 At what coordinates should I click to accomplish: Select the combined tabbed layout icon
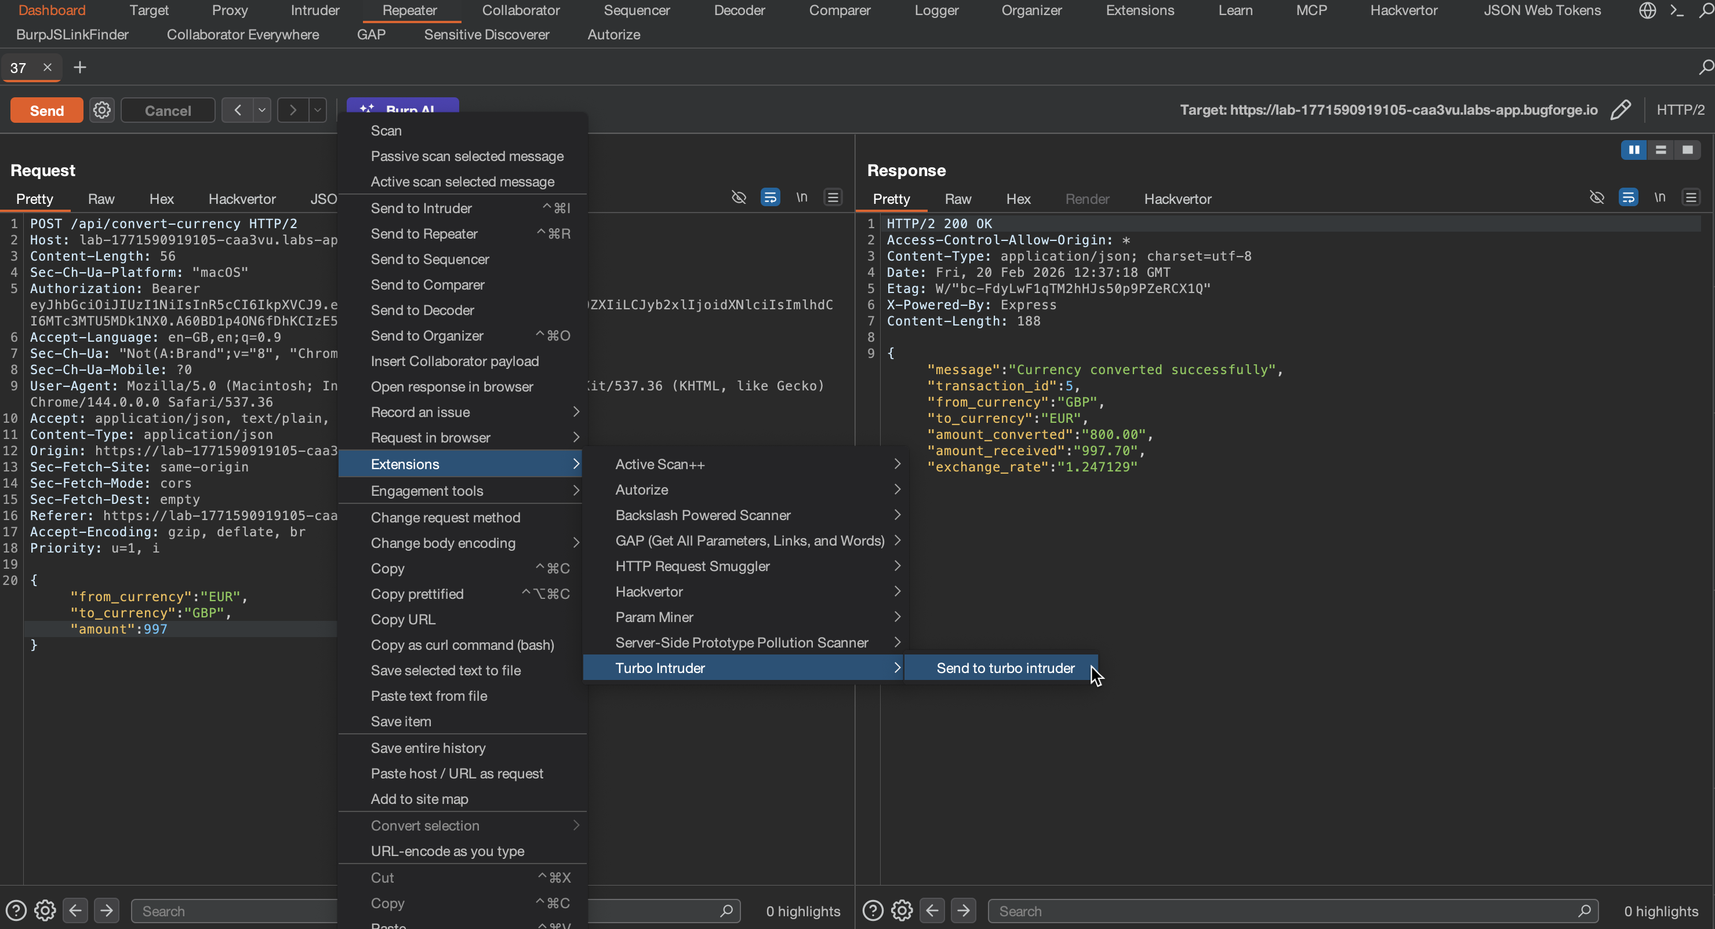coord(1687,150)
